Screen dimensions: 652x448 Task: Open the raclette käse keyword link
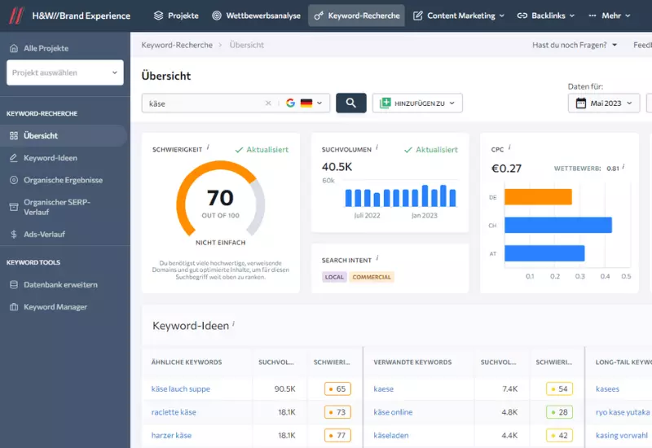pyautogui.click(x=174, y=412)
